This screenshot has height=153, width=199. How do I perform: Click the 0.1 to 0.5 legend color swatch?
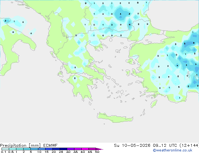pyautogui.click(x=5, y=149)
